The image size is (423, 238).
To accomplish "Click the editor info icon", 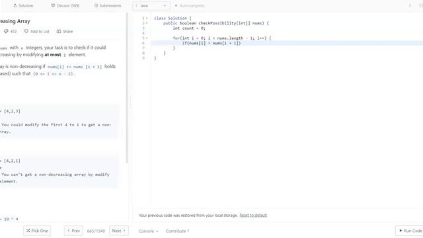I will click(410, 6).
